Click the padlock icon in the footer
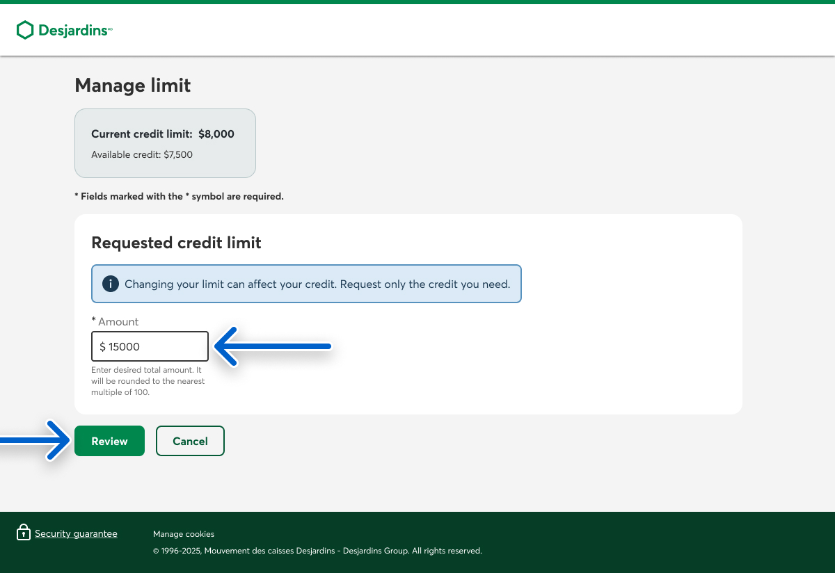The height and width of the screenshot is (573, 835). 24,533
